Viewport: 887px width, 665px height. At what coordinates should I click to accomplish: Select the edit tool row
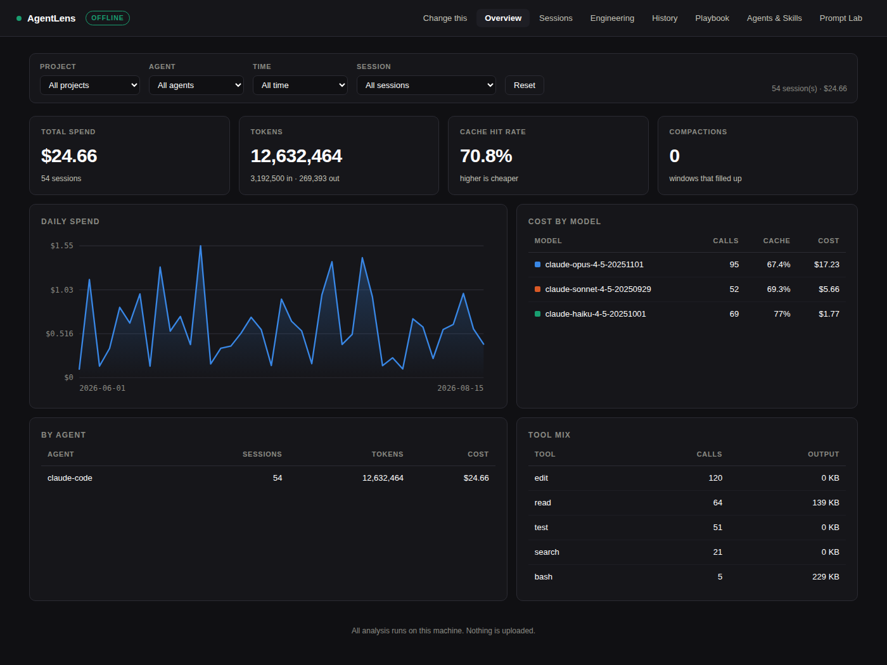point(687,478)
